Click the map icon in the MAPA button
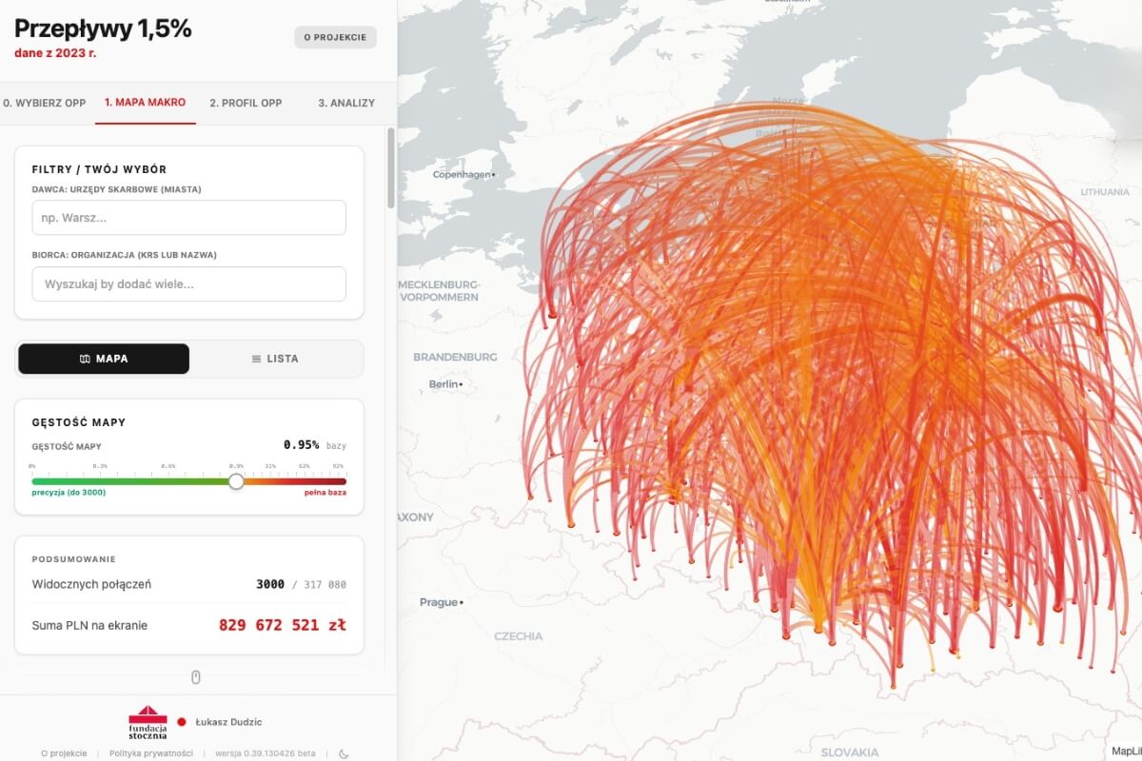Image resolution: width=1142 pixels, height=761 pixels. click(85, 359)
